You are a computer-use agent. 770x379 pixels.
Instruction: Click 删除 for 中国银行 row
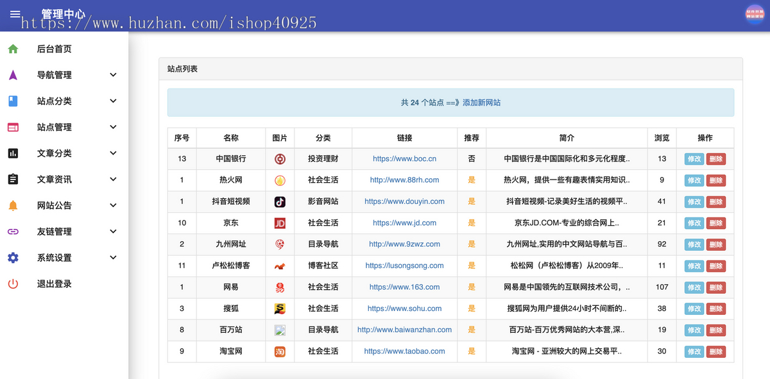(716, 159)
